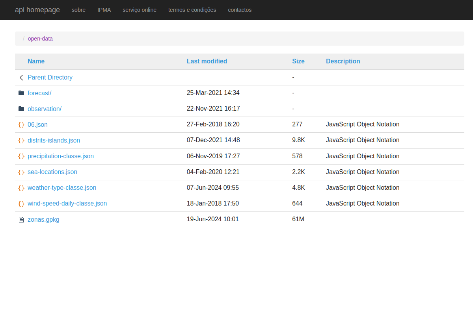The height and width of the screenshot is (315, 473).
Task: Open wind-speed-daily-classe.json file link
Action: point(67,204)
